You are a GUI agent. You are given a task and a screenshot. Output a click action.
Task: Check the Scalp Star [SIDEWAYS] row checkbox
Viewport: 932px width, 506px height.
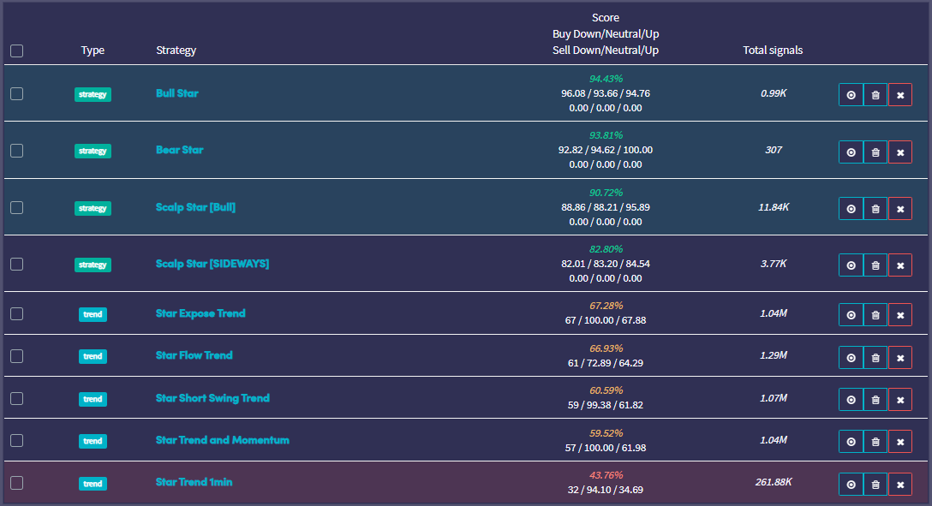(x=16, y=264)
